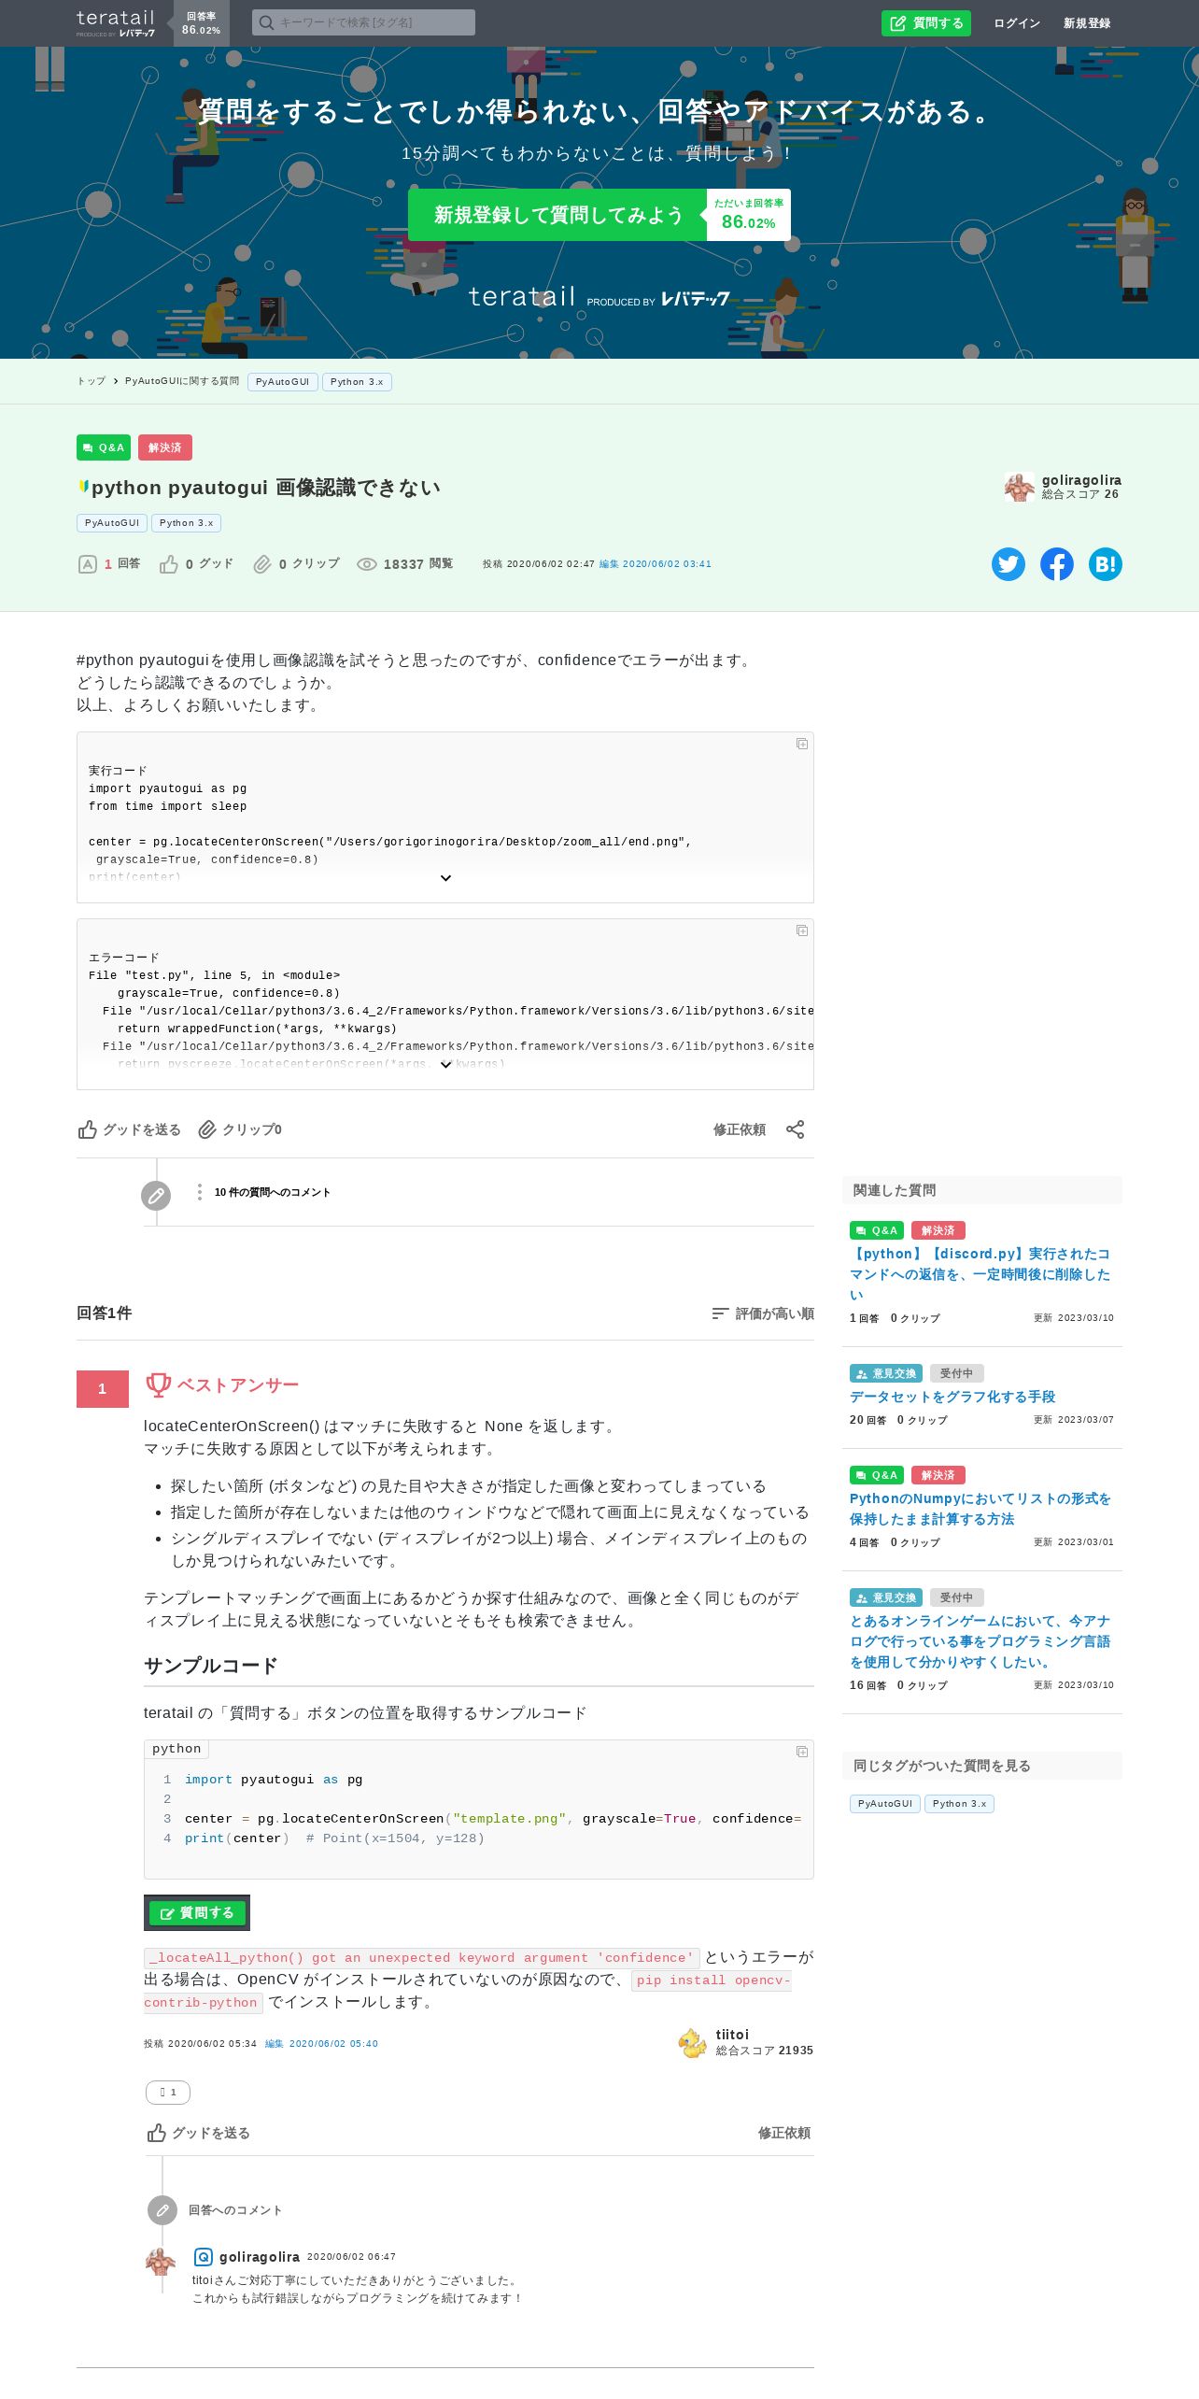The width and height of the screenshot is (1199, 2399).
Task: Select PyAutoGUI tag in breadcrumb bar
Action: [x=282, y=382]
